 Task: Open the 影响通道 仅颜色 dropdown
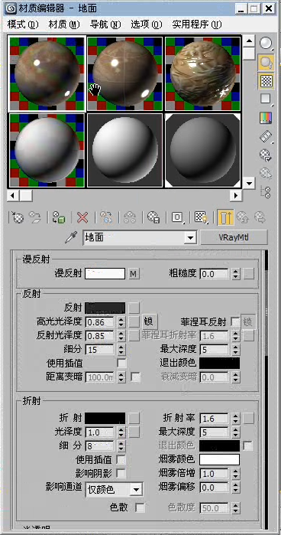(136, 490)
